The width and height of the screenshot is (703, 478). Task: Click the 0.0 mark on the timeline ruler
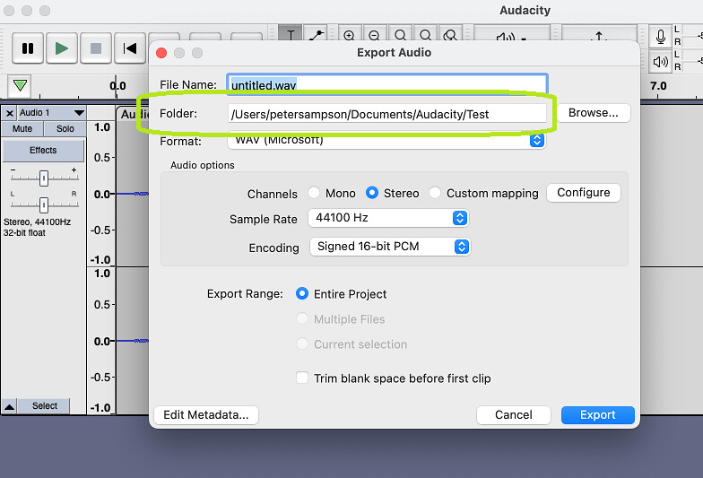118,86
